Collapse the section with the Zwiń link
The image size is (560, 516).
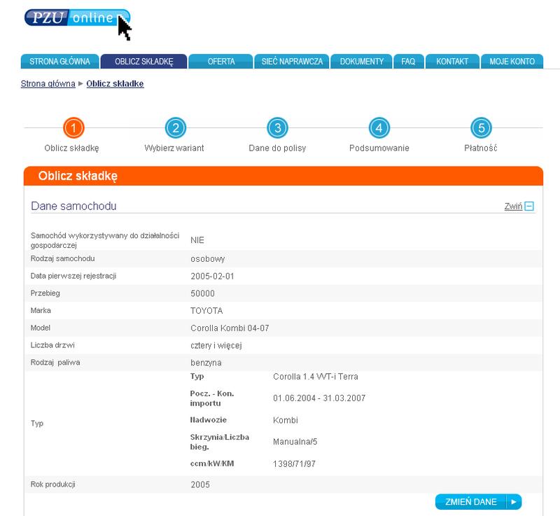(512, 207)
